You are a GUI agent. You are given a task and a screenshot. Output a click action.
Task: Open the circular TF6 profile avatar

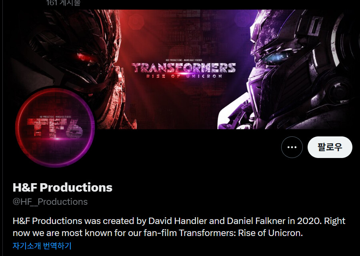click(55, 128)
